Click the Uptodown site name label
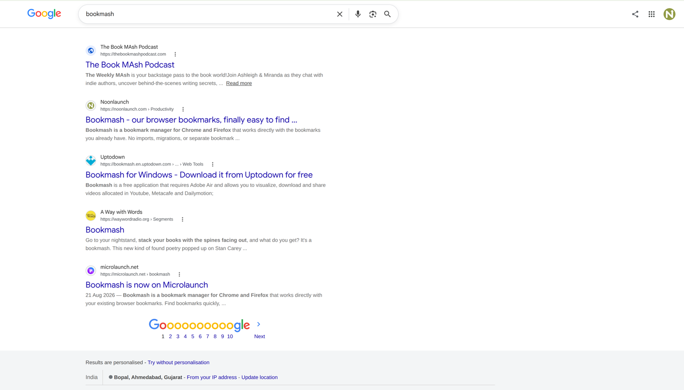This screenshot has height=390, width=684. 112,157
